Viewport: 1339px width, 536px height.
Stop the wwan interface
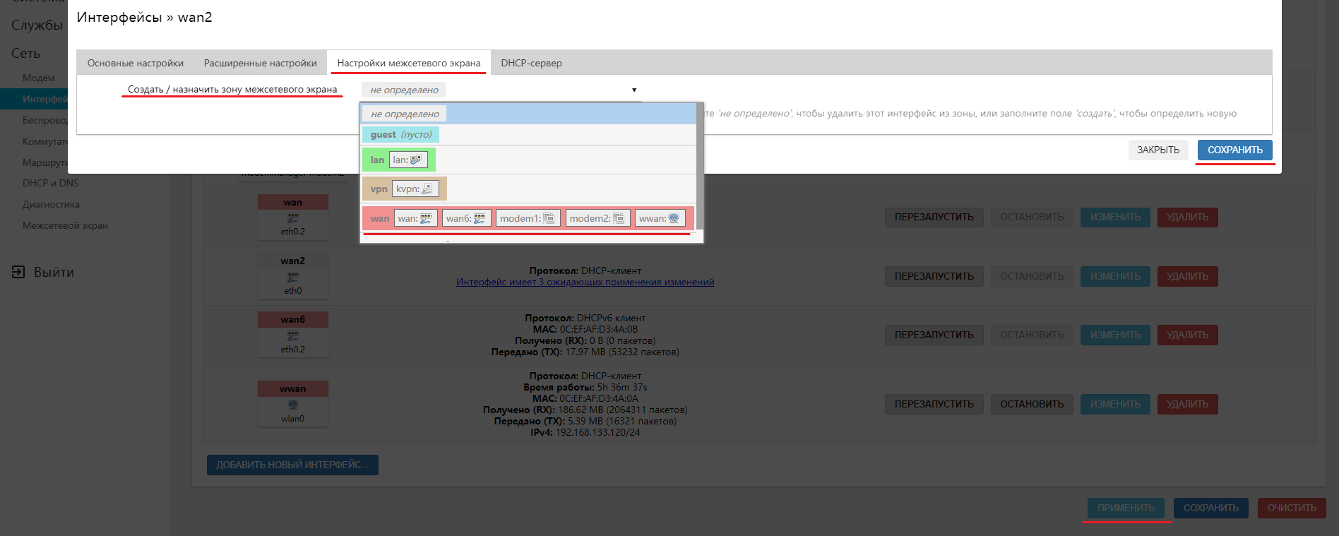1032,404
